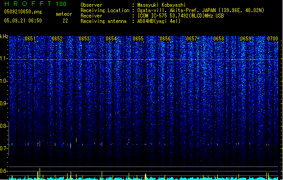Image resolution: width=283 pixels, height=180 pixels.
Task: Click the date stamp 05.09.21 06:50
Action: pyautogui.click(x=23, y=21)
